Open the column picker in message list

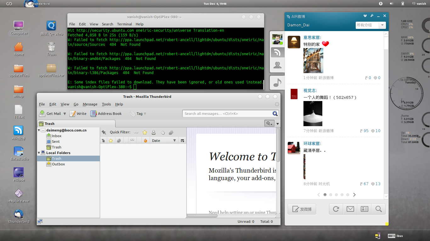tap(182, 141)
